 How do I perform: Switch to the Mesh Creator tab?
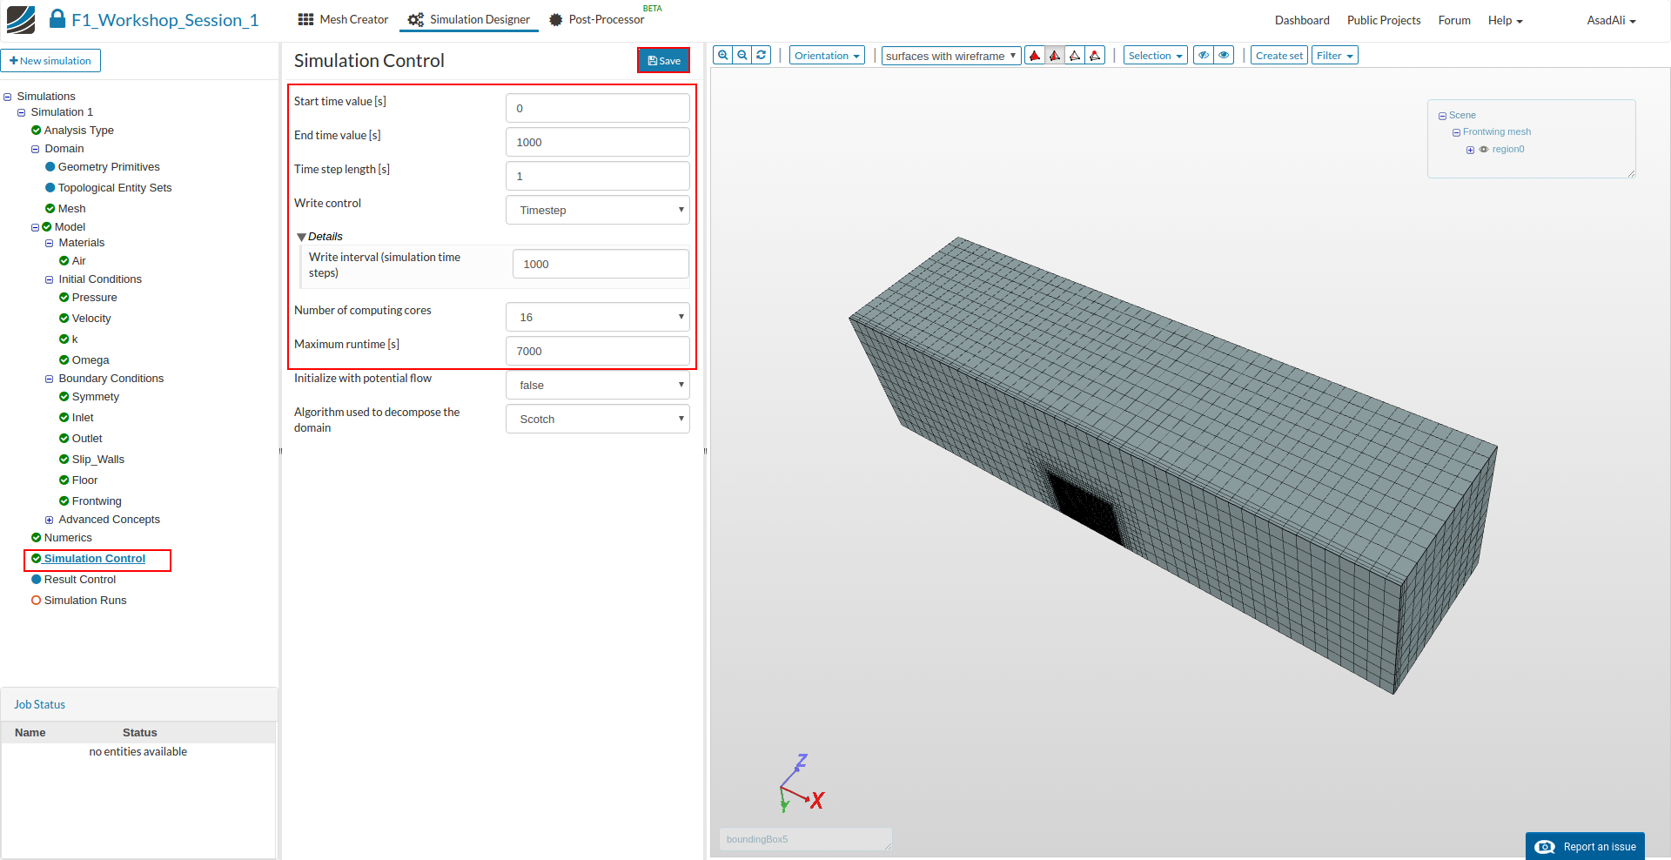coord(343,19)
